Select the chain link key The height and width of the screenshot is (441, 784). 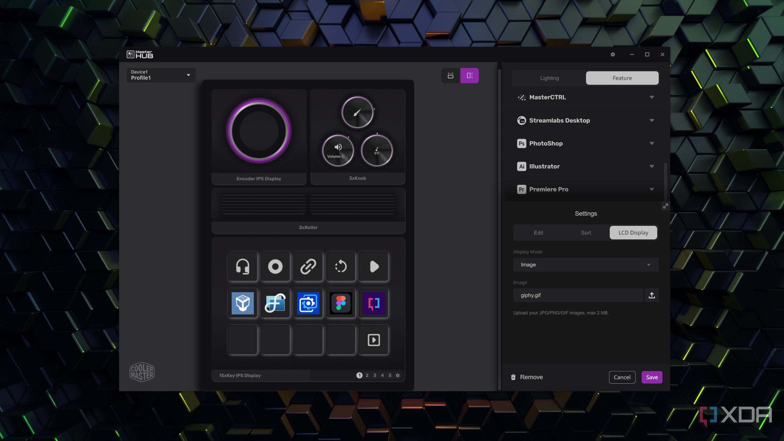tap(308, 267)
